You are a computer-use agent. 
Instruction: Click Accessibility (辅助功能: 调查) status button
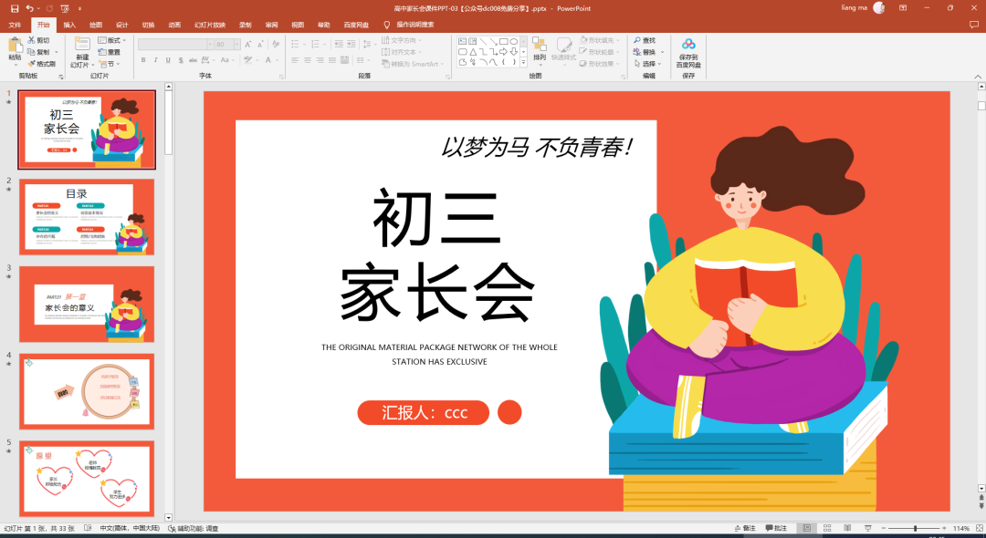pos(193,529)
